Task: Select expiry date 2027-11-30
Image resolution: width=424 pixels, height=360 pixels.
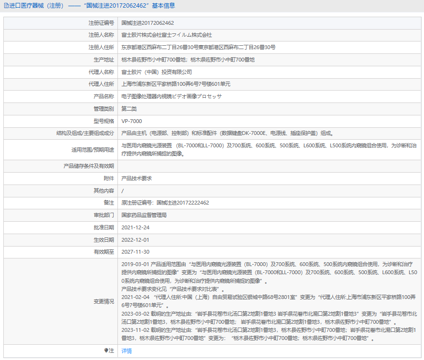Action: click(x=136, y=252)
